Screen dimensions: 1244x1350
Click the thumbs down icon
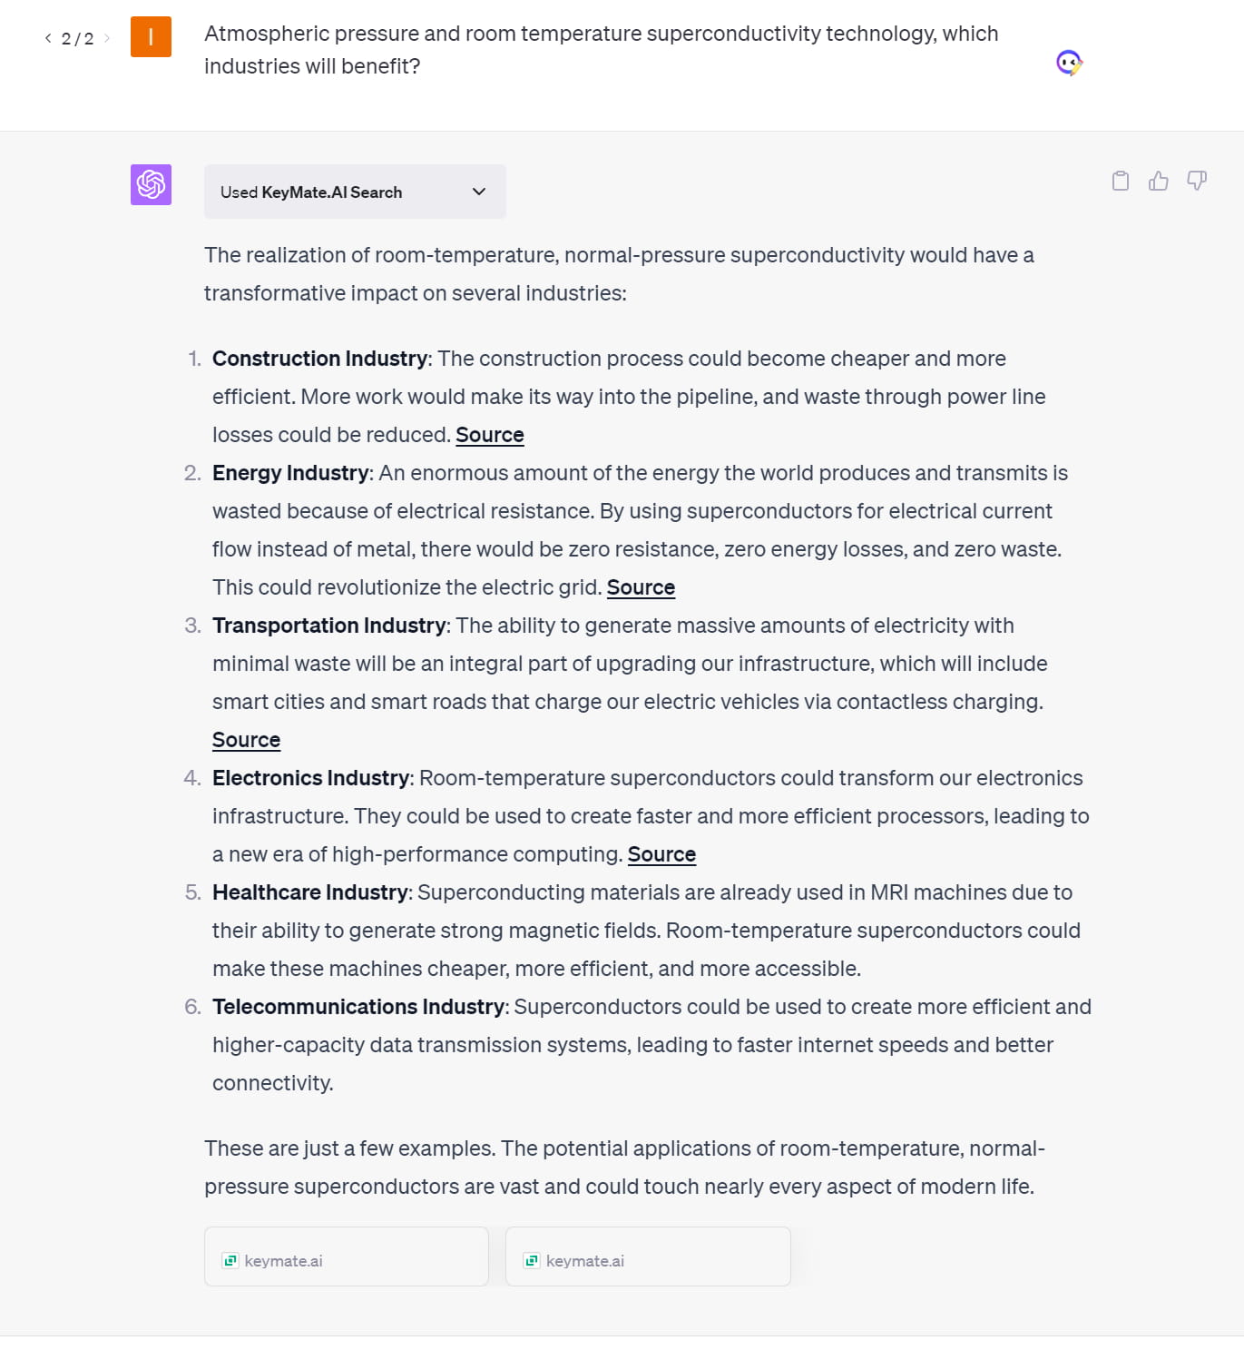(x=1197, y=181)
